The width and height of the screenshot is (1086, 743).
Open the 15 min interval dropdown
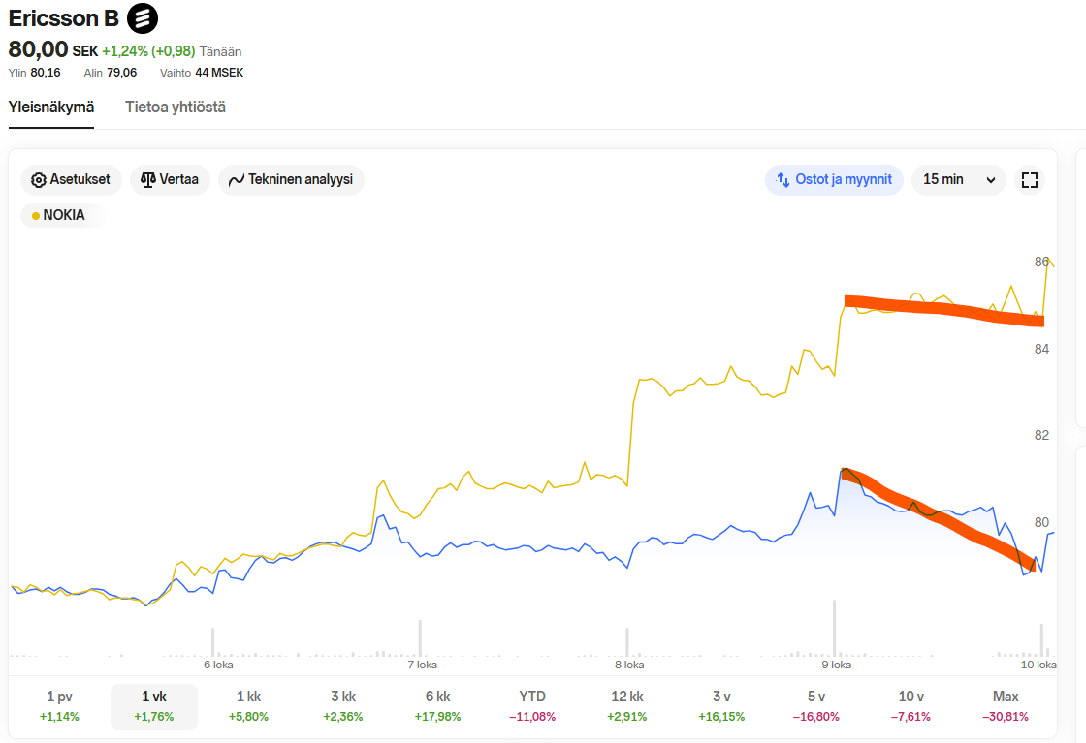[x=958, y=180]
